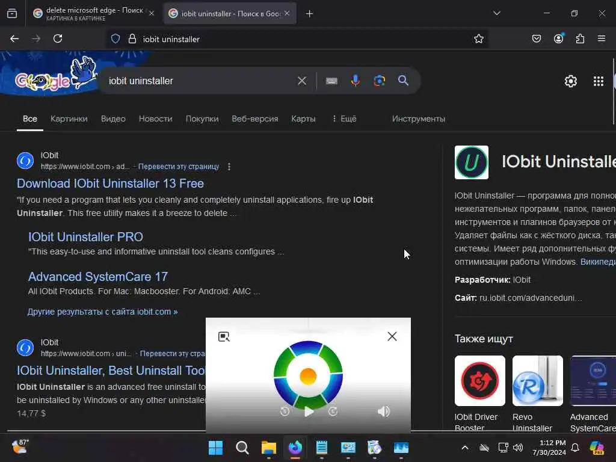Open IObit Uninstaller PRO link
The height and width of the screenshot is (462, 616).
coord(85,237)
